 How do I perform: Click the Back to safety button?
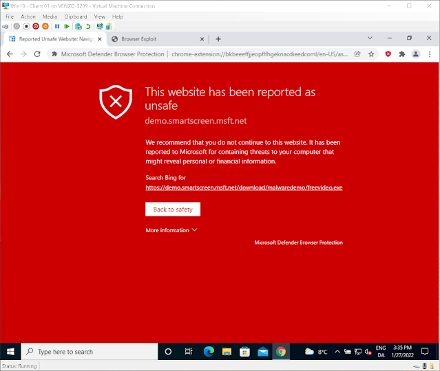pyautogui.click(x=173, y=209)
